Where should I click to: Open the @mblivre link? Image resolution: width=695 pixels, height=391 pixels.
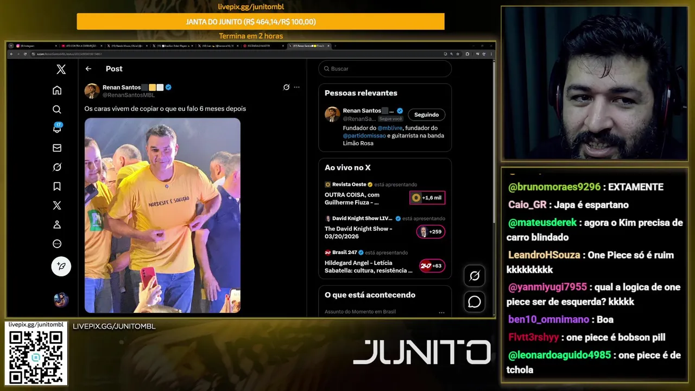389,128
